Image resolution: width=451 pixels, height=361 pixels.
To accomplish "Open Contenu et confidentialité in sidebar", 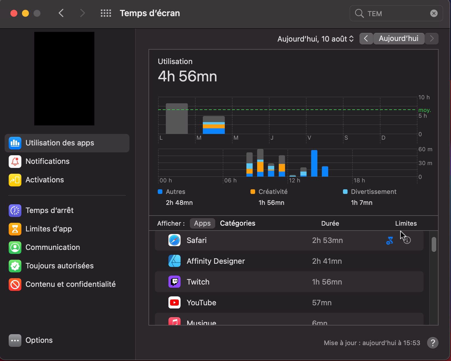I will pyautogui.click(x=67, y=285).
